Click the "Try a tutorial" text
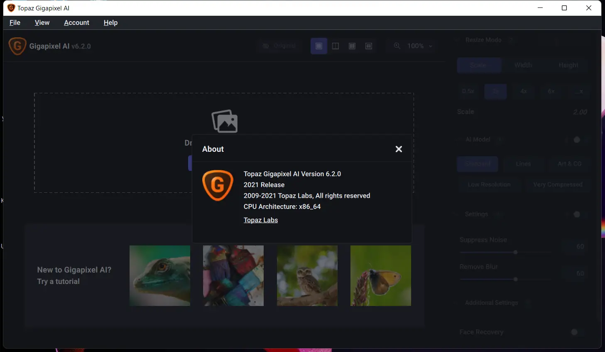The height and width of the screenshot is (352, 605). pos(59,282)
